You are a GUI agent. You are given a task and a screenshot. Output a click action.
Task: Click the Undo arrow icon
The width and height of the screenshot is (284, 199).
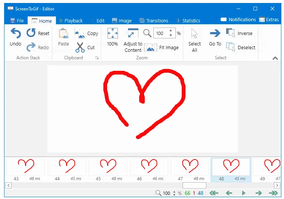[x=16, y=33]
